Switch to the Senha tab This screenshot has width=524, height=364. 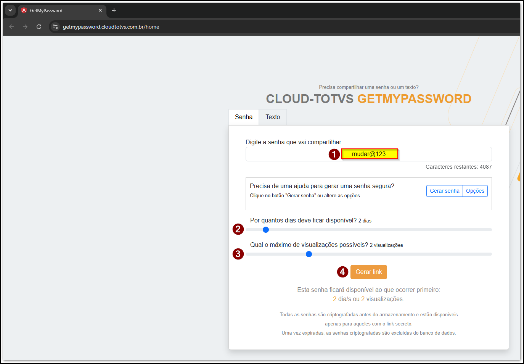point(244,117)
